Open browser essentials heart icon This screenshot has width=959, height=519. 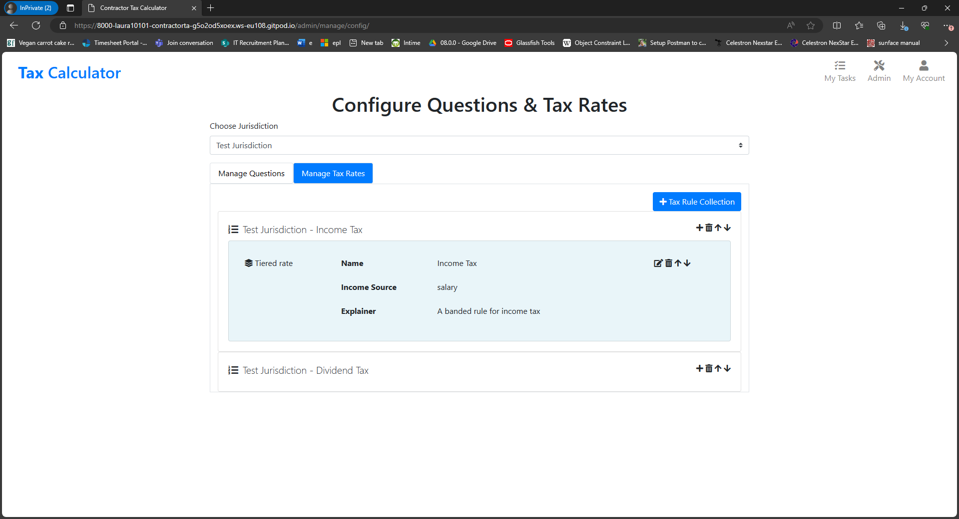[925, 25]
